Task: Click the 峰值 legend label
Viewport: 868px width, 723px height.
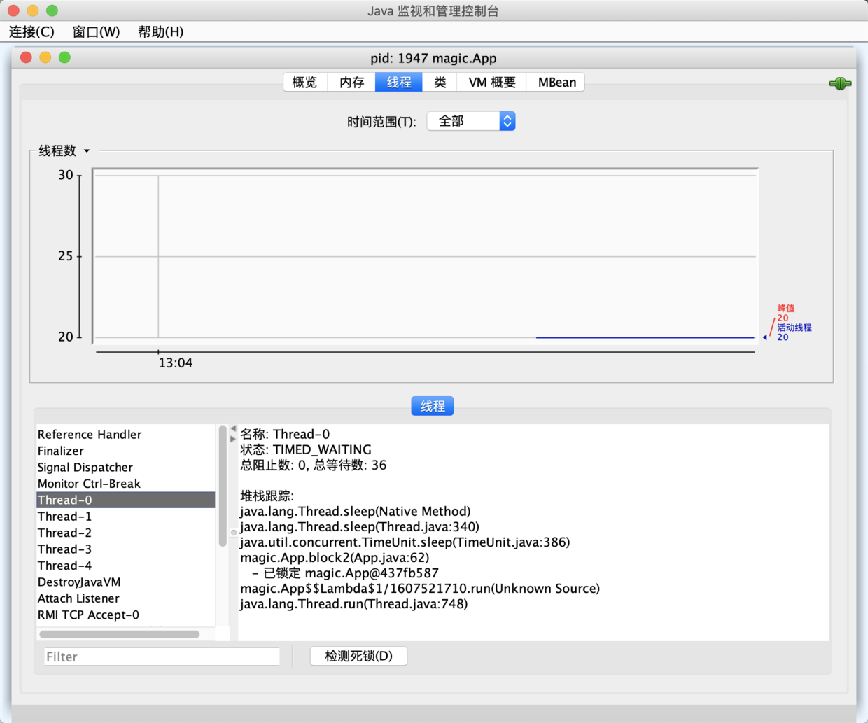Action: click(x=786, y=308)
